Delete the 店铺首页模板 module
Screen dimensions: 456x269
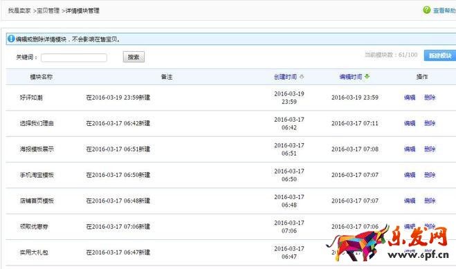430,201
